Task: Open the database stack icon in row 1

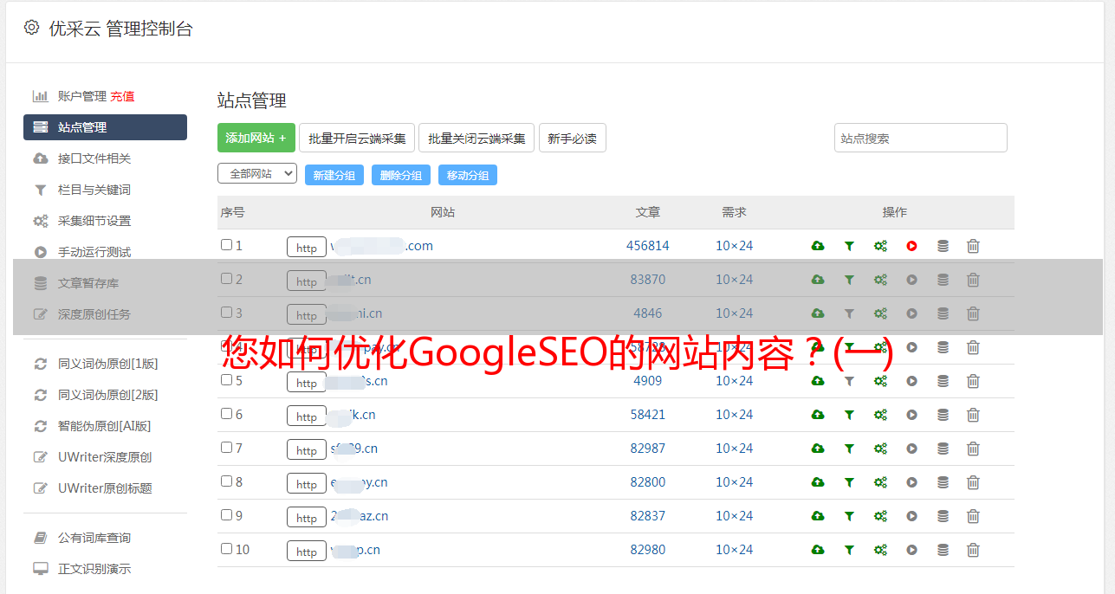Action: [x=943, y=246]
